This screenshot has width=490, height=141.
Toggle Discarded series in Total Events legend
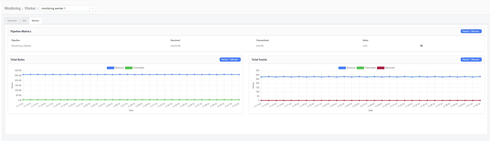click(386, 68)
